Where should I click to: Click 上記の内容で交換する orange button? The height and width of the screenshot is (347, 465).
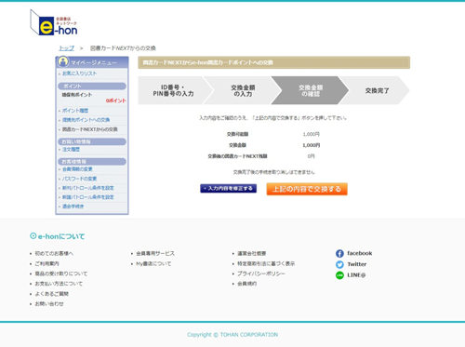pyautogui.click(x=307, y=189)
